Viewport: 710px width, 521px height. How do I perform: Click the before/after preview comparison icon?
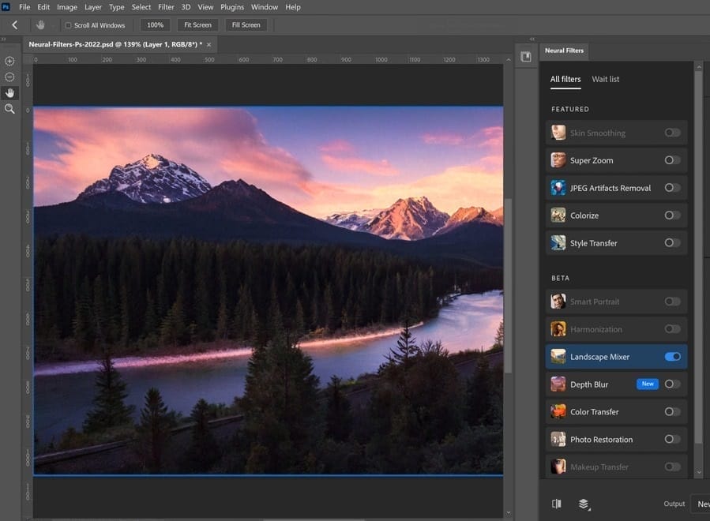(558, 503)
